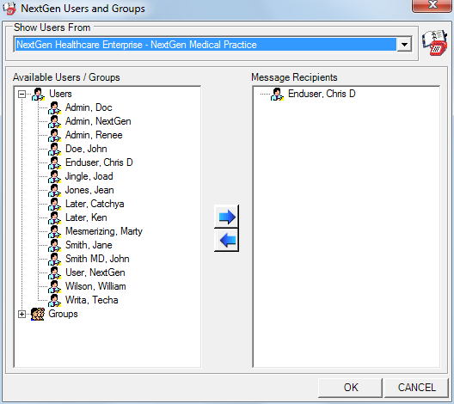Click the blue right arrow add button
The width and height of the screenshot is (454, 404).
click(226, 217)
